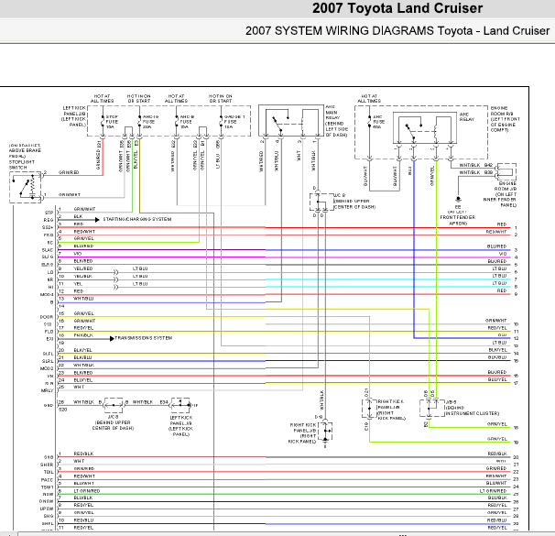Image resolution: width=555 pixels, height=536 pixels.
Task: Click the 'WHT/BLK B42' wire label
Action: tap(476, 165)
